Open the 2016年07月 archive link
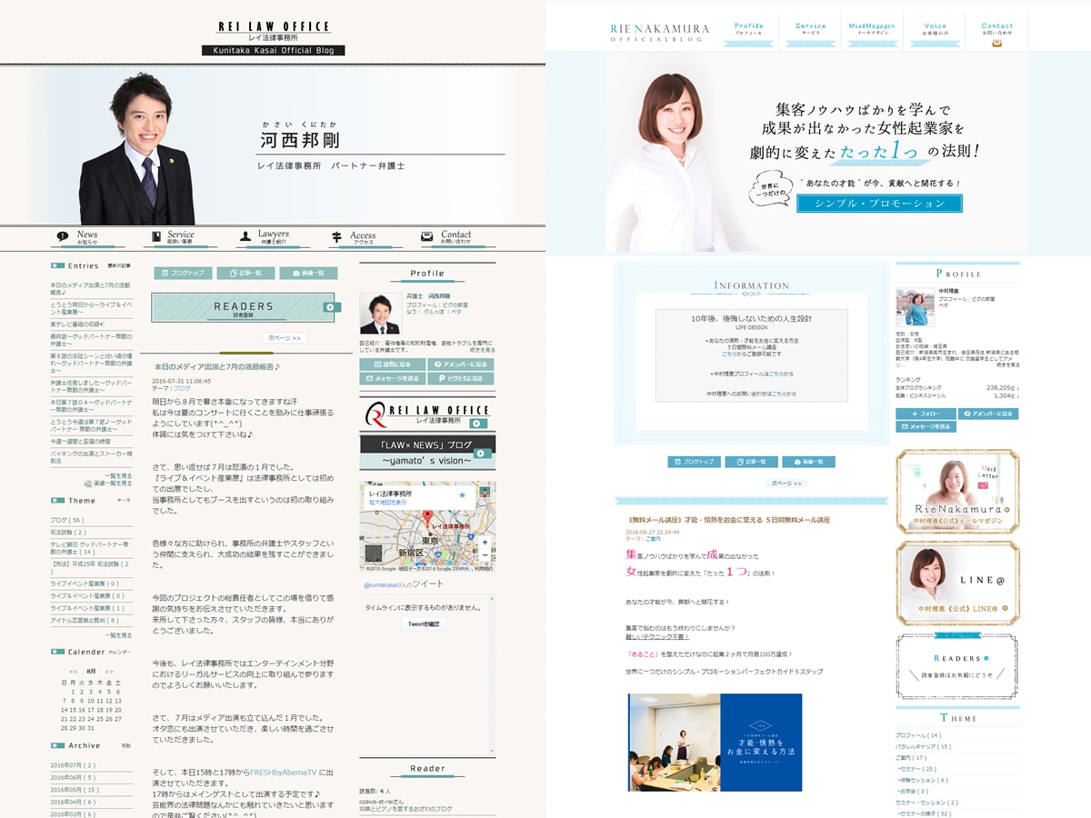The image size is (1091, 818). (x=72, y=765)
